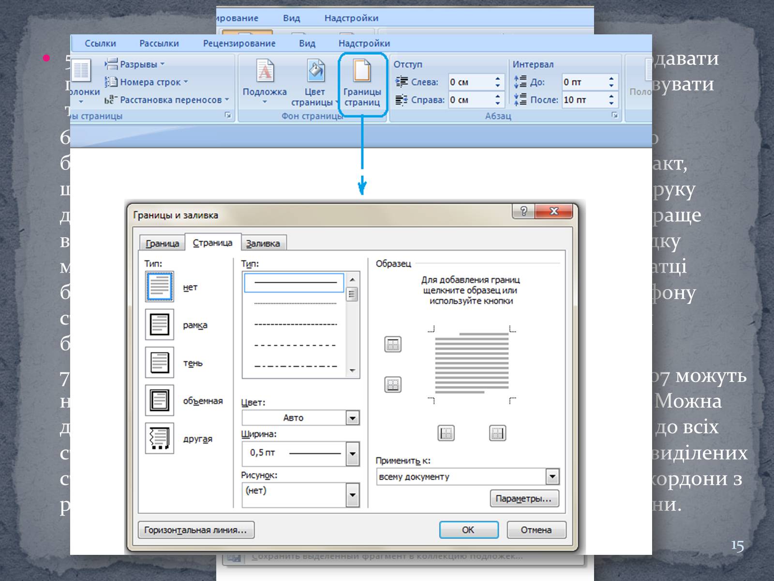Viewport: 774px width, 581px height.
Task: Close the Границы и заливка dialog
Action: (554, 212)
